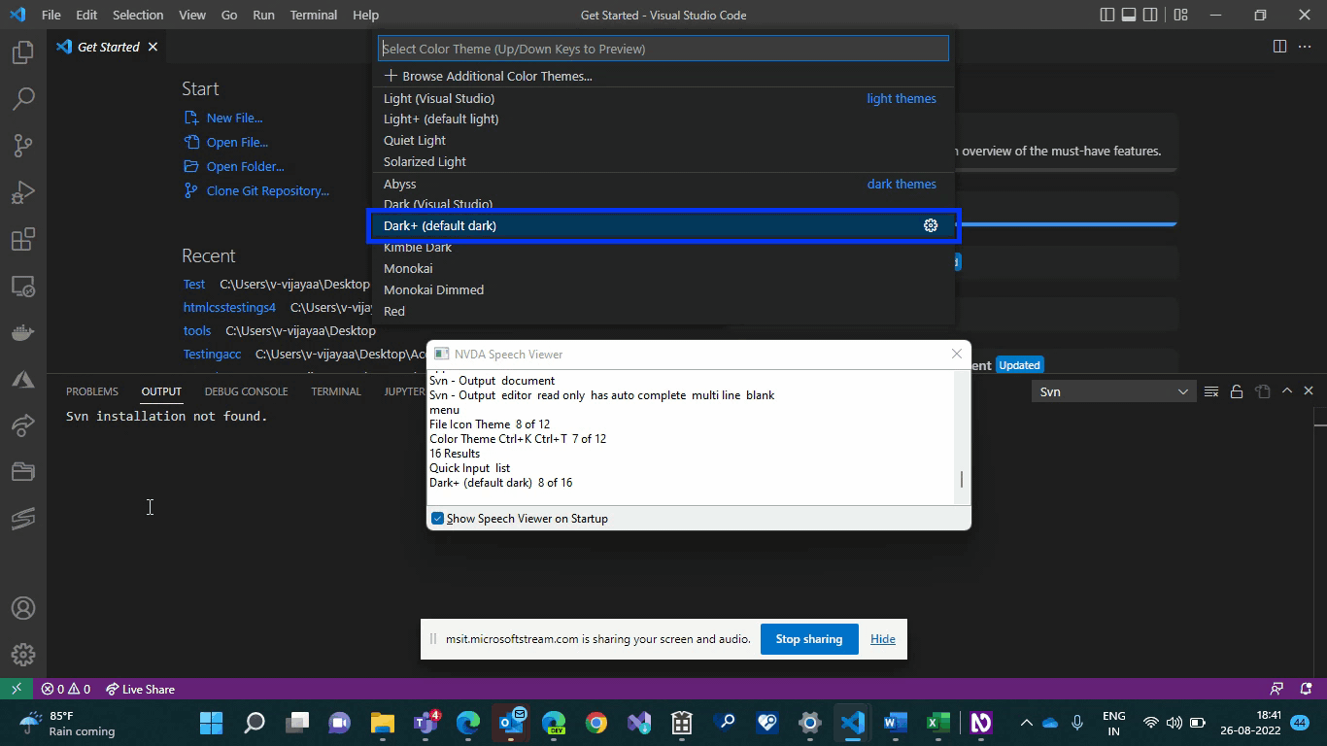This screenshot has height=746, width=1327.
Task: Open Excel from the taskbar
Action: [x=937, y=723]
